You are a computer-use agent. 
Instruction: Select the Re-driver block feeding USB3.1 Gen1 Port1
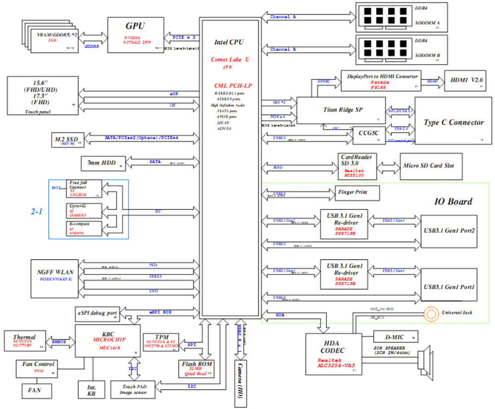click(x=344, y=274)
